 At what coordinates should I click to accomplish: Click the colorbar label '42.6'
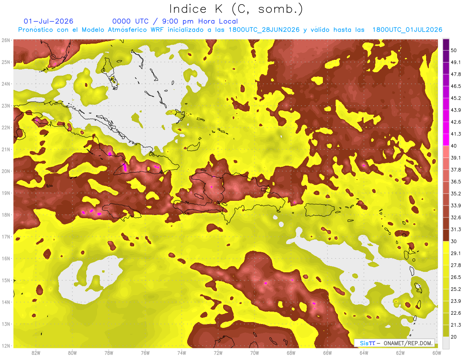(455, 122)
